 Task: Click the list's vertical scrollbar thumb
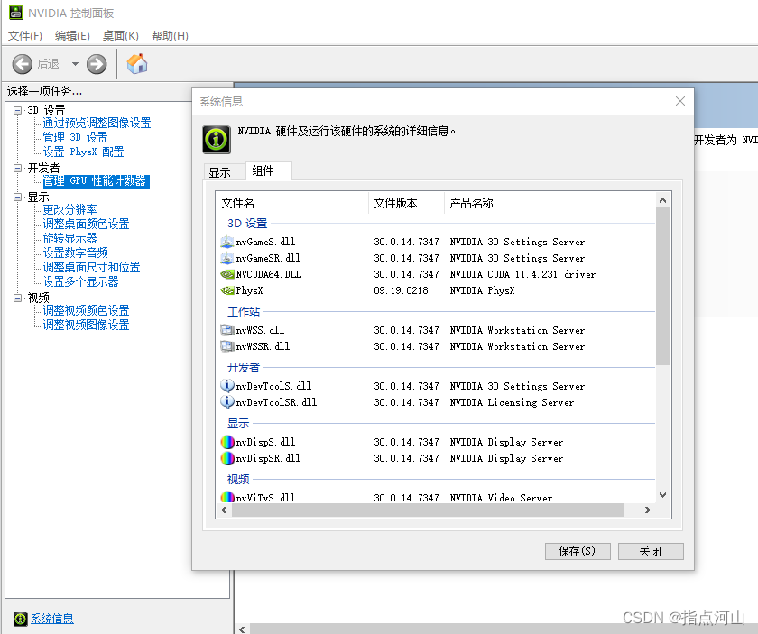[662, 286]
